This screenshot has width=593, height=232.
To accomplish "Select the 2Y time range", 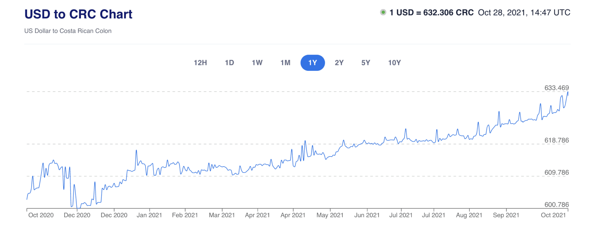I will [339, 63].
